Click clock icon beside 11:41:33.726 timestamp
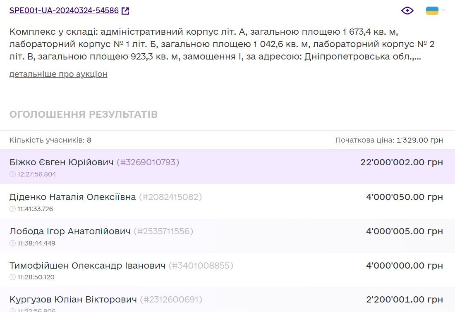 (12, 209)
